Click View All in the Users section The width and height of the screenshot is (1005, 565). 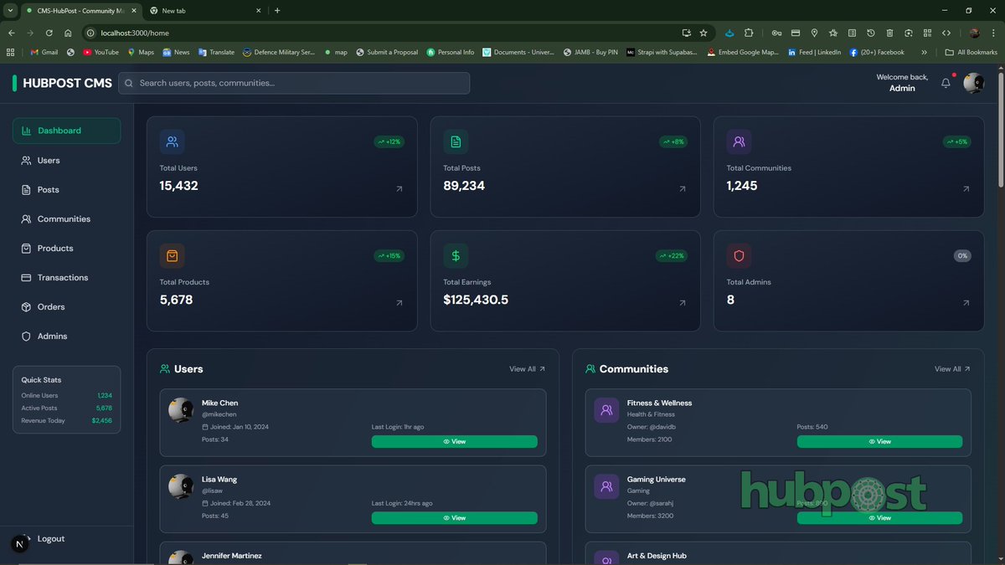click(527, 369)
